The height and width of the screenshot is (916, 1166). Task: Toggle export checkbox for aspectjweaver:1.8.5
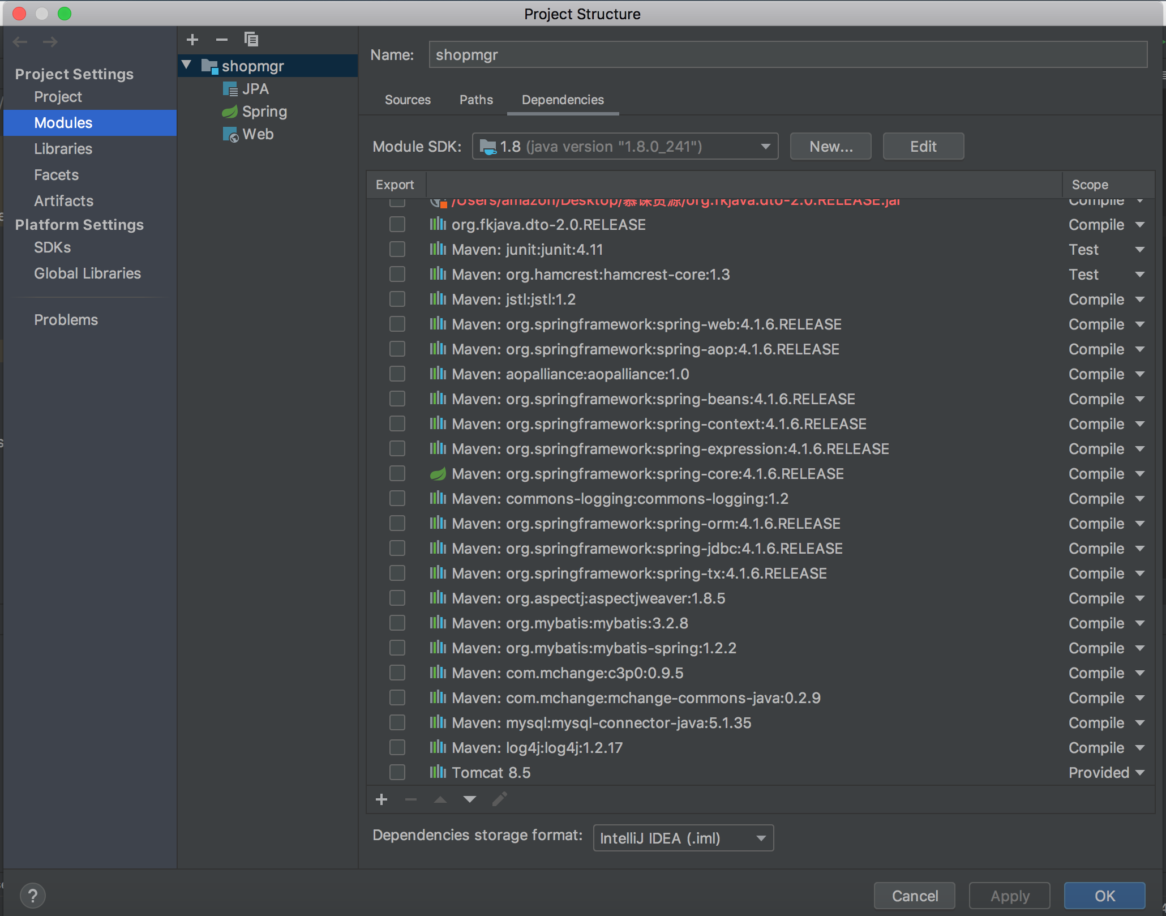[397, 598]
